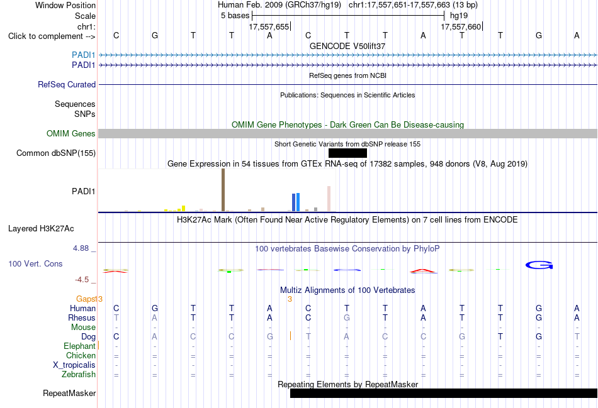
Task: Click the tall brown GTEx expression bar
Action: (x=223, y=190)
